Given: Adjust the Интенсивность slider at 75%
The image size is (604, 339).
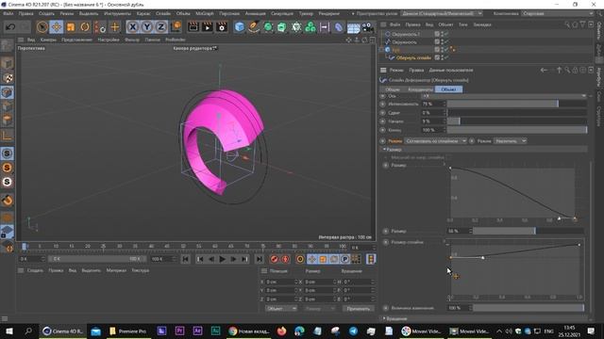Looking at the screenshot, I should (517, 104).
